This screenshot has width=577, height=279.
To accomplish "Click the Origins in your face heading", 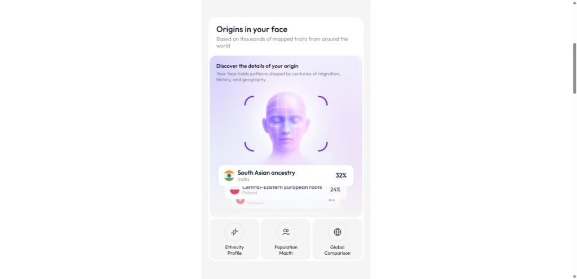I will coord(252,29).
